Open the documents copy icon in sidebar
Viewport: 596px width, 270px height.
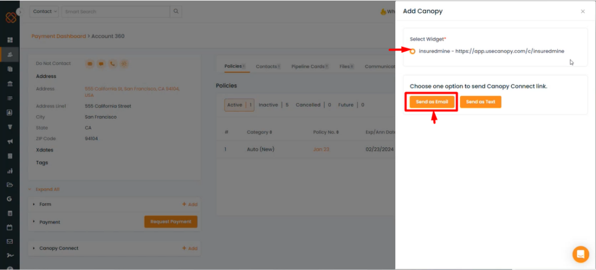[10, 69]
